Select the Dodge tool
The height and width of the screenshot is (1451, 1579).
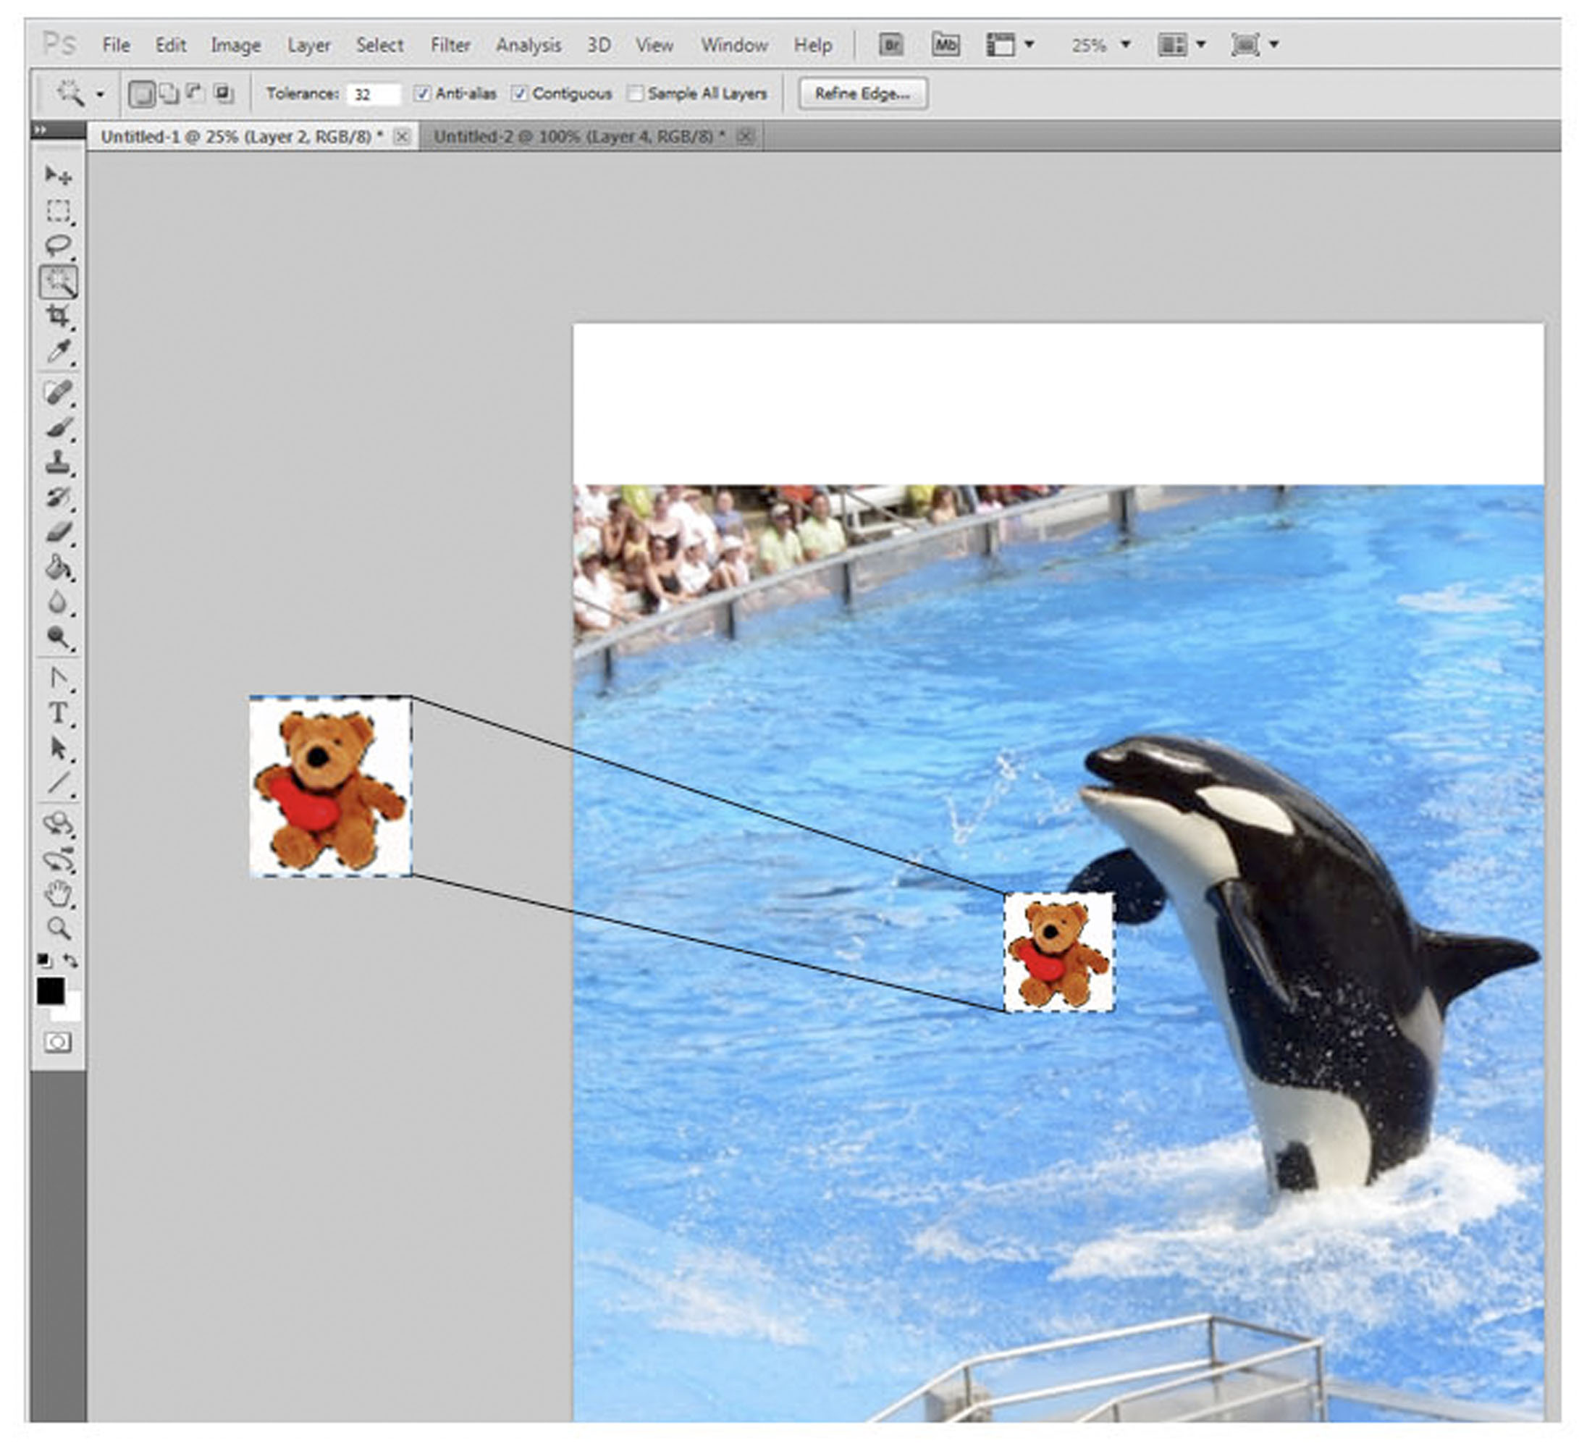[58, 638]
